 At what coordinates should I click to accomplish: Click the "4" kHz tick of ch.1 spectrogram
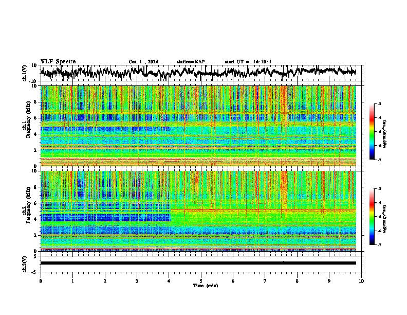36,134
